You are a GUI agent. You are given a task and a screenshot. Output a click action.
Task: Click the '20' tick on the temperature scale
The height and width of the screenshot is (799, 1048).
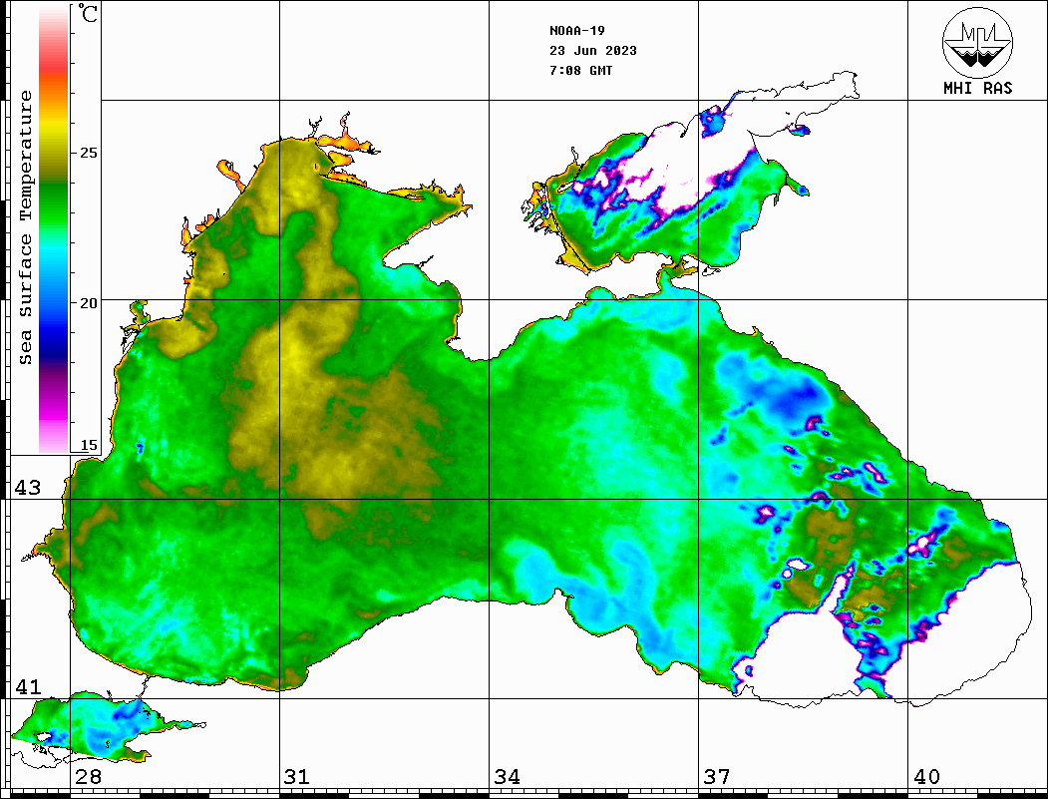pyautogui.click(x=88, y=303)
